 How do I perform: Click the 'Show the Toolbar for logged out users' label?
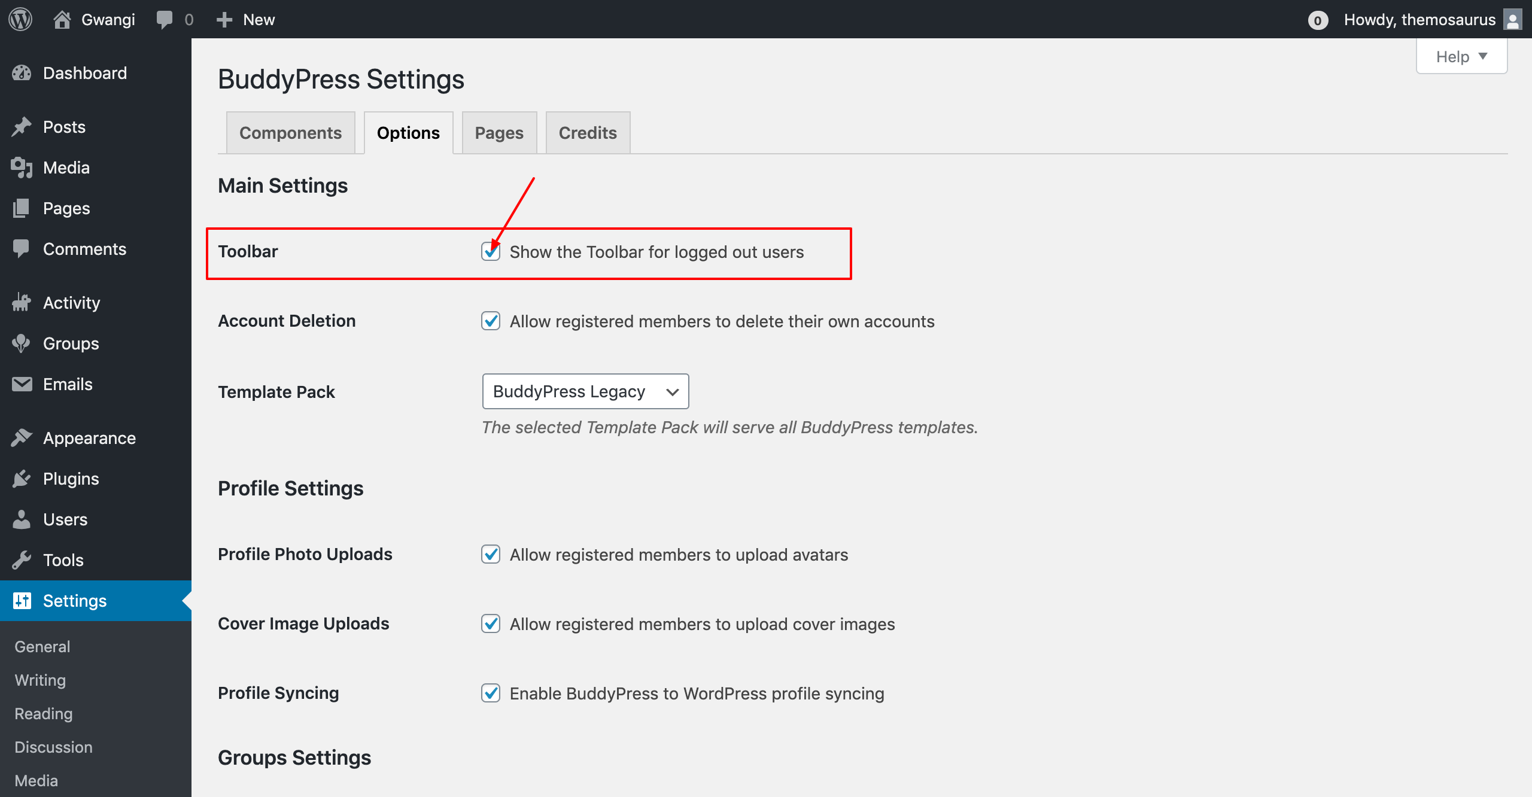pyautogui.click(x=656, y=252)
